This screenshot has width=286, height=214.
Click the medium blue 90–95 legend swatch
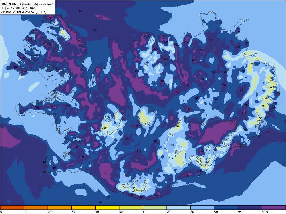[226, 208]
